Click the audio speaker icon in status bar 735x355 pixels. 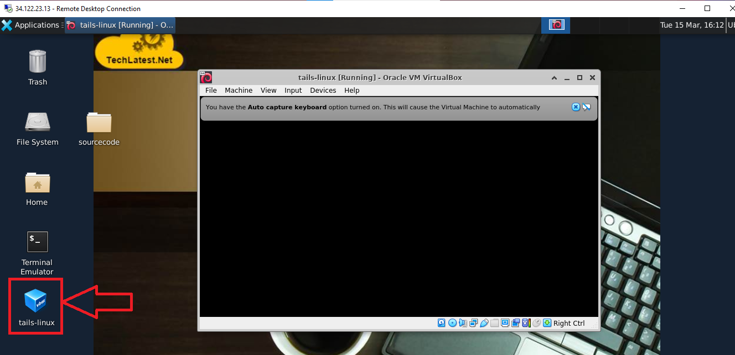pos(463,323)
